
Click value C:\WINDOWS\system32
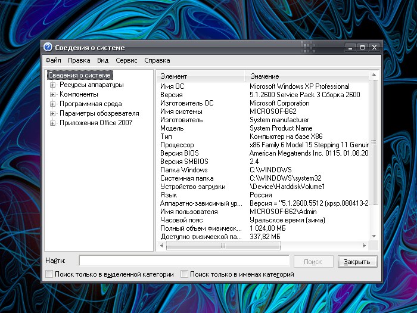tap(285, 178)
